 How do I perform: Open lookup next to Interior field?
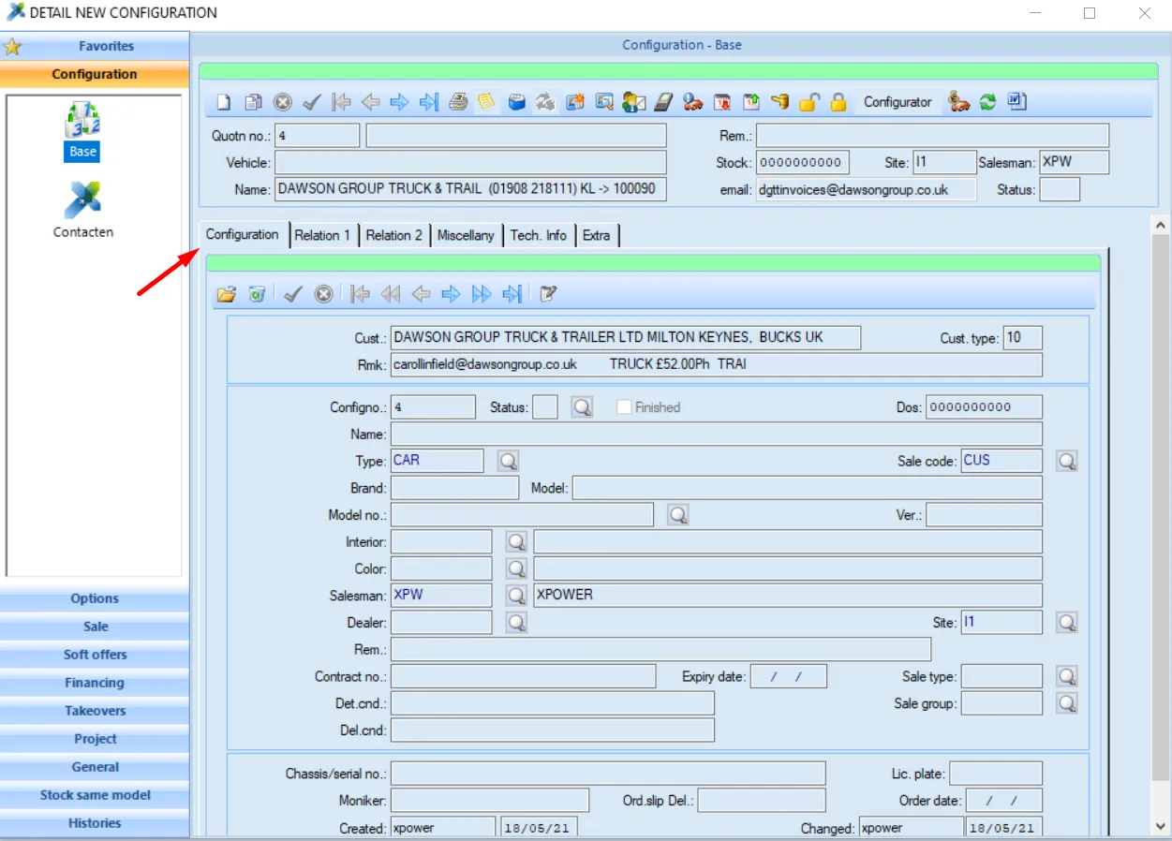[x=516, y=541]
